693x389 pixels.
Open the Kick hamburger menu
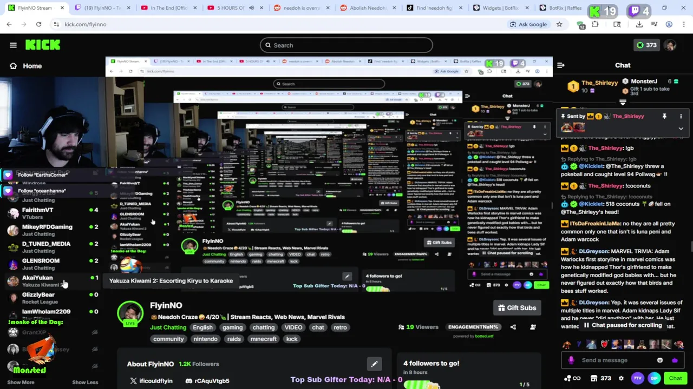(x=13, y=45)
